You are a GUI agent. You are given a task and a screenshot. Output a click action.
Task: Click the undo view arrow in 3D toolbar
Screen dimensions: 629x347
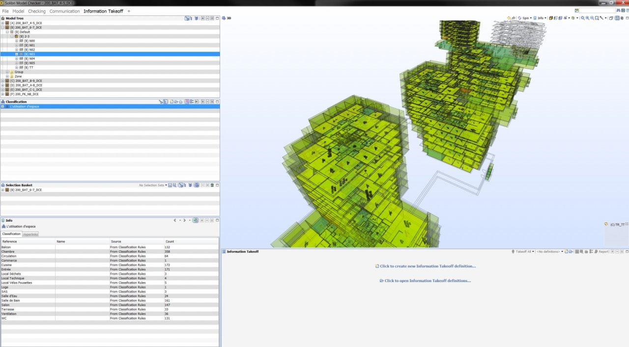(x=509, y=18)
